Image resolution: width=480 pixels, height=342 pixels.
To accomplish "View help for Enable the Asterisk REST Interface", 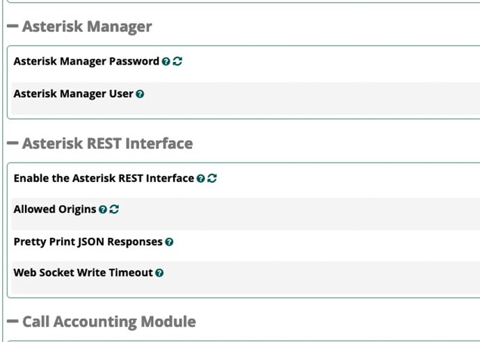I will pyautogui.click(x=200, y=179).
